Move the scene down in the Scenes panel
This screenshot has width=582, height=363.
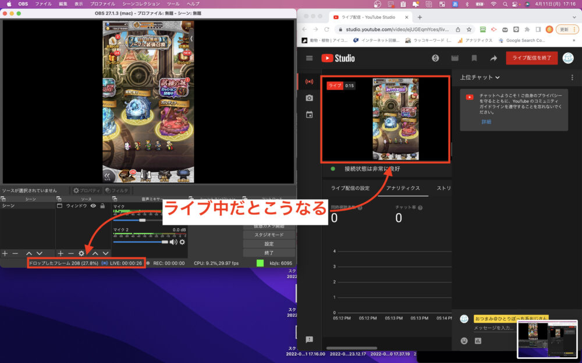tap(40, 253)
